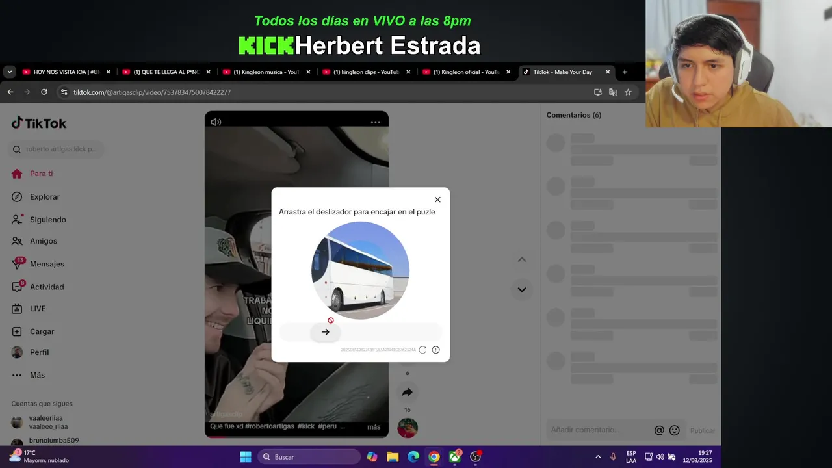
Task: Click the TikTok logo
Action: click(39, 123)
